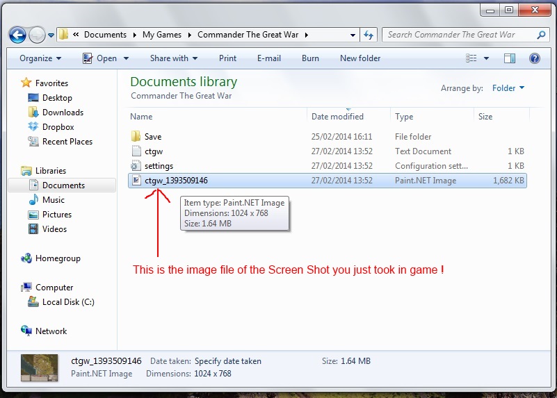
Task: Open Dropbox in Favorites
Action: click(58, 126)
